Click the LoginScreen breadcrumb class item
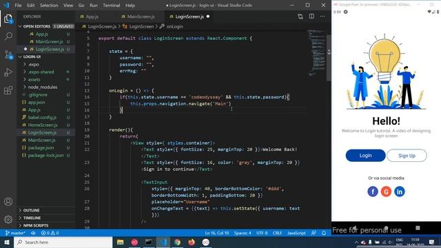This screenshot has width=441, height=248. tap(139, 26)
